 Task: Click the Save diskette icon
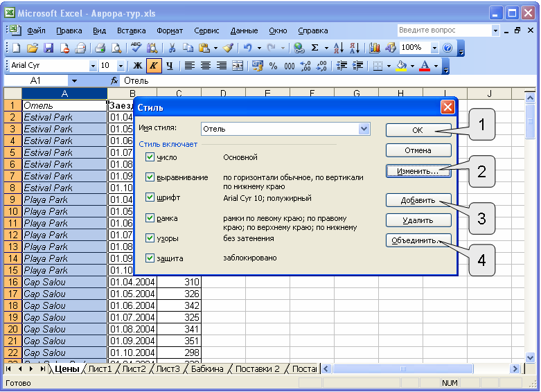[48, 48]
